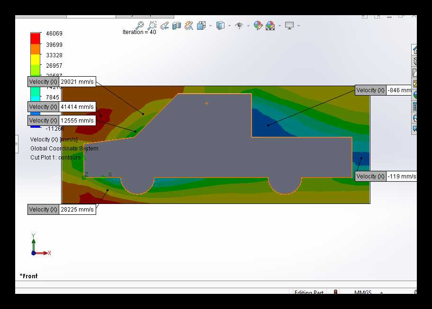Open the Dynamic Annotation Views icon
Viewport: 432px width, 309px height.
point(189,26)
